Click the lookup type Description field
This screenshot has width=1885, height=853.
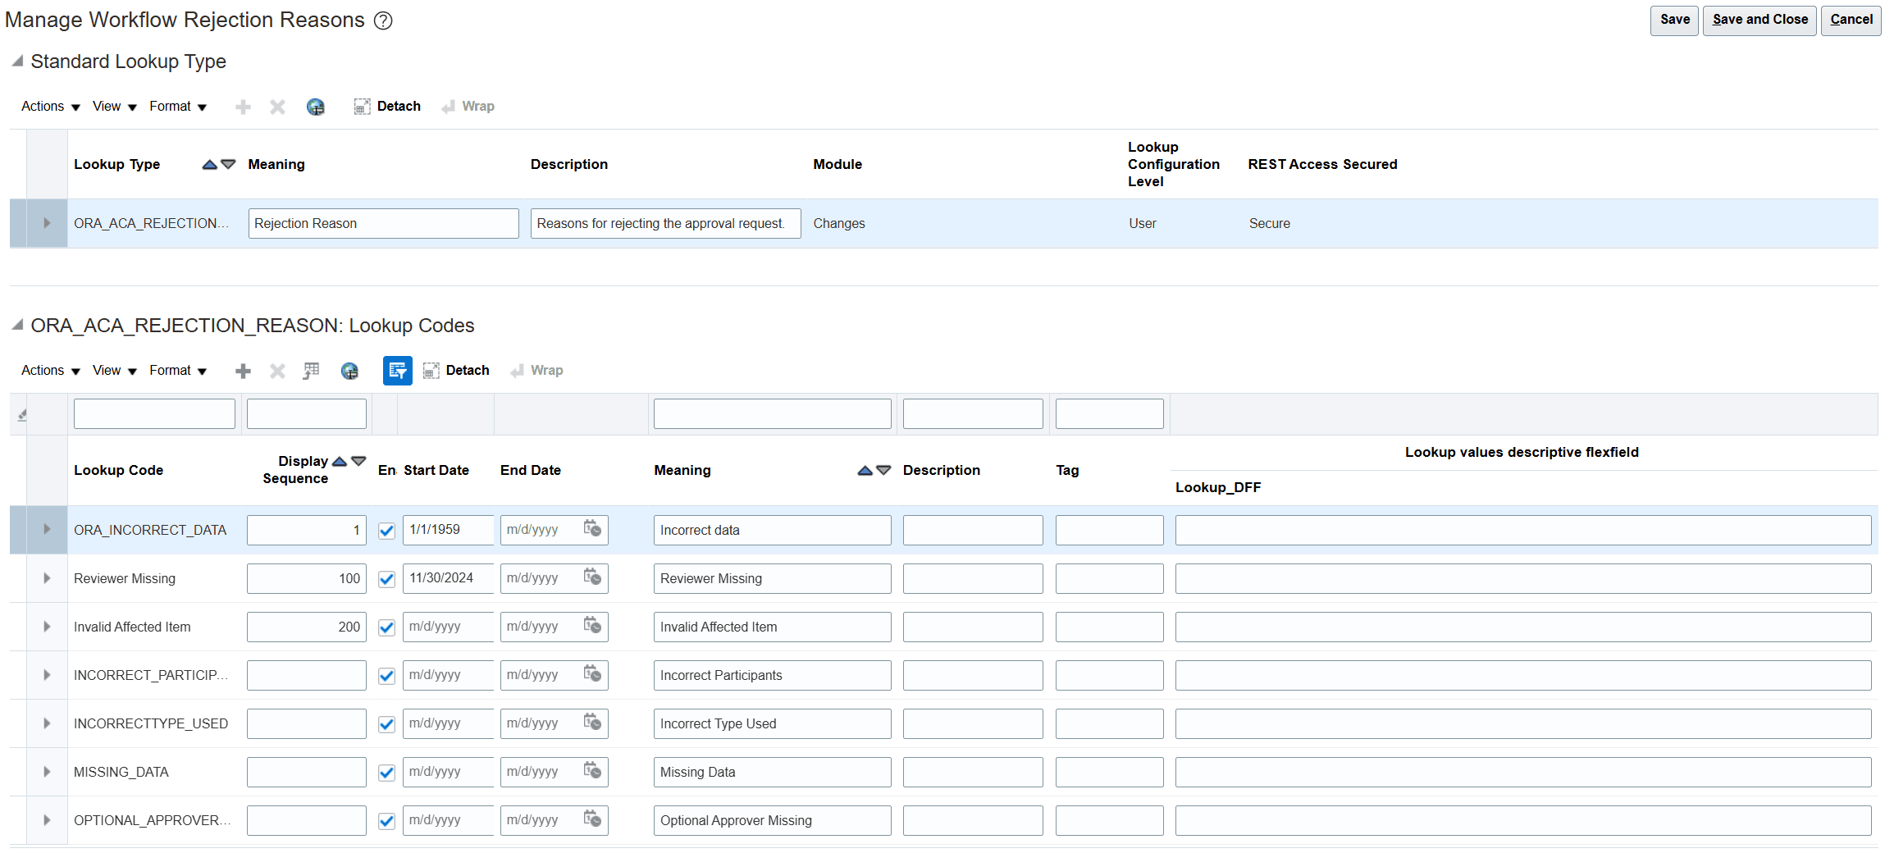665,223
